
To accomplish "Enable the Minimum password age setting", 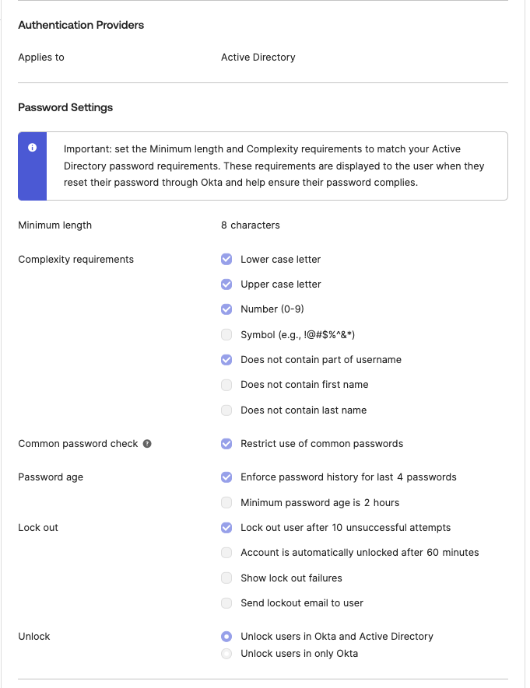I will (x=226, y=502).
